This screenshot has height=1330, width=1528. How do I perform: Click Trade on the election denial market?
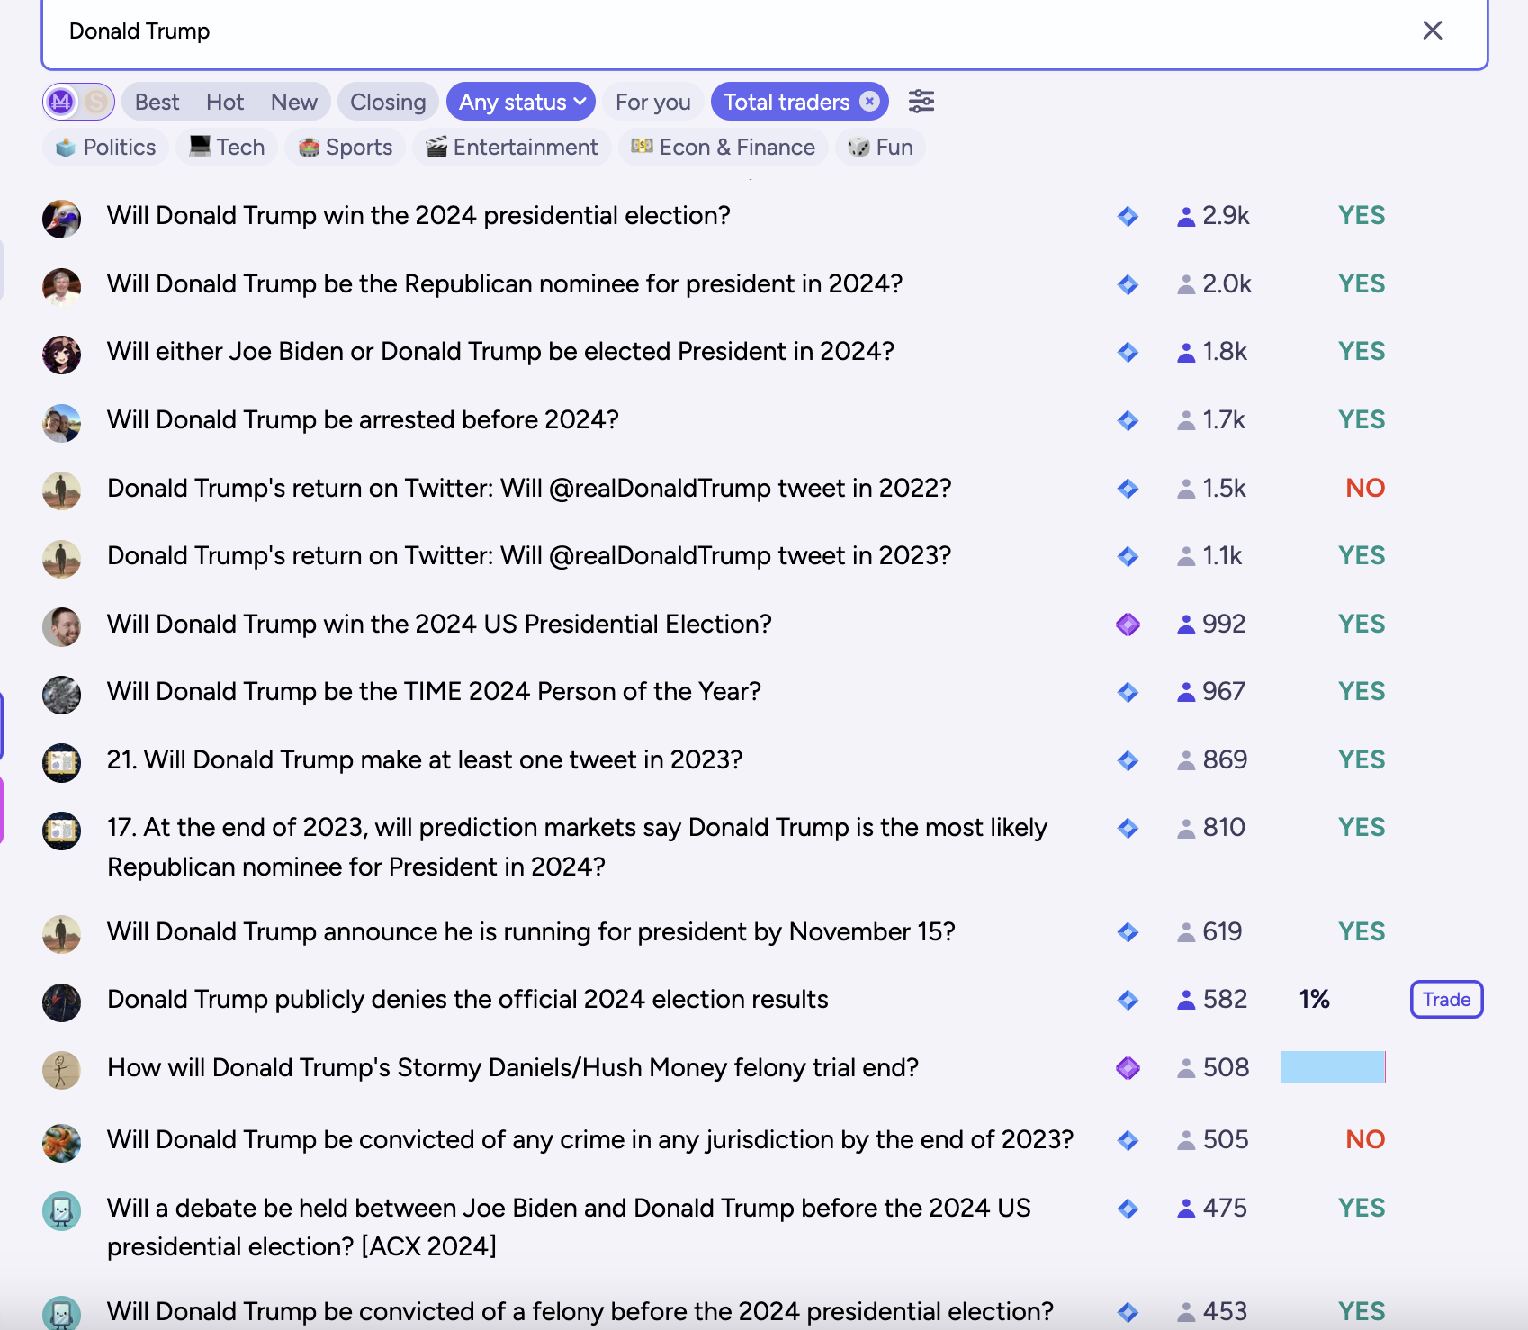coord(1446,1000)
